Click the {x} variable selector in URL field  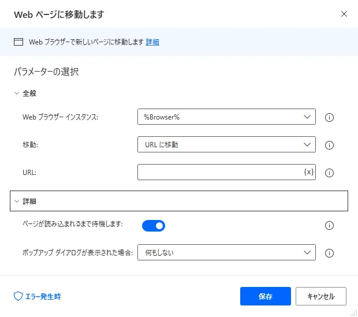[x=308, y=172]
